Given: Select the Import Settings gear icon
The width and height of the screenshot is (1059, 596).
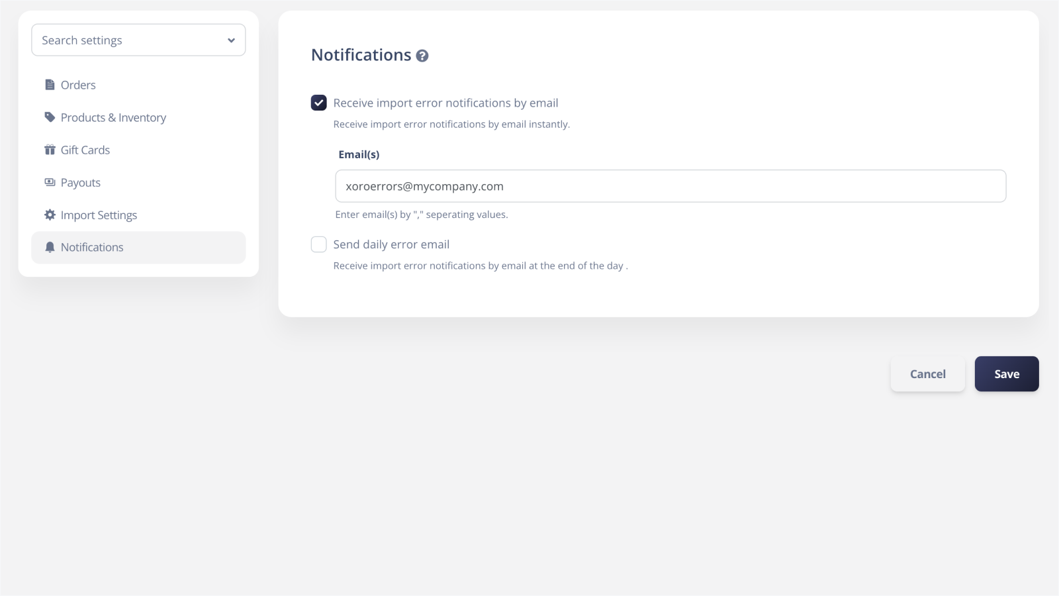Looking at the screenshot, I should (50, 215).
